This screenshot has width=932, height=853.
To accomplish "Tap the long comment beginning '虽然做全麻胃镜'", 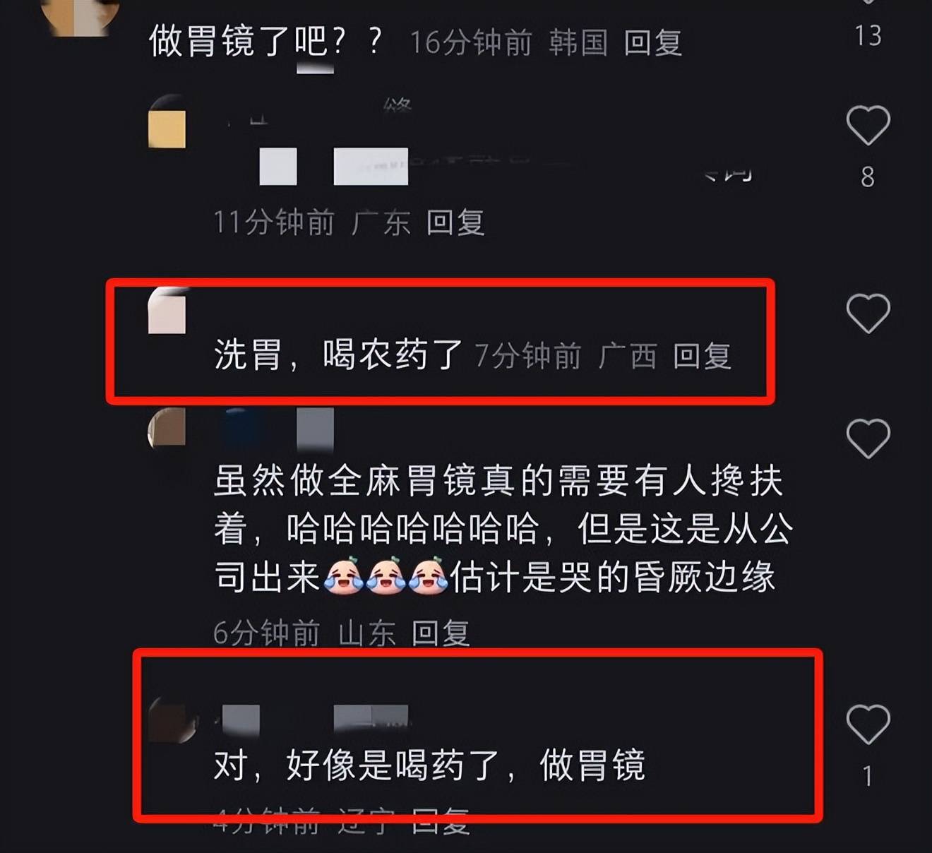I will tap(503, 530).
